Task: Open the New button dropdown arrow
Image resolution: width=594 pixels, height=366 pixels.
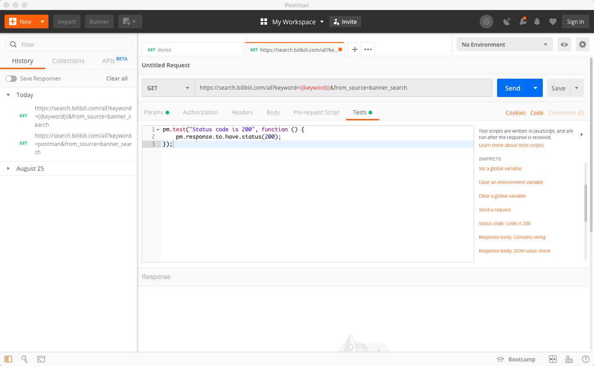Action: click(43, 22)
